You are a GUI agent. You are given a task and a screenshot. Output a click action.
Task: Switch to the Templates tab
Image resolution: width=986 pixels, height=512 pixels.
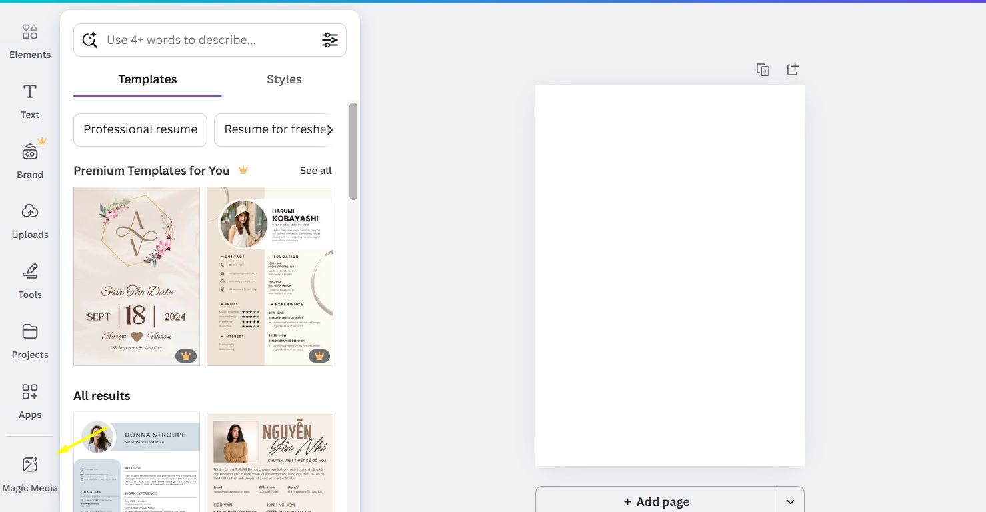click(x=147, y=79)
